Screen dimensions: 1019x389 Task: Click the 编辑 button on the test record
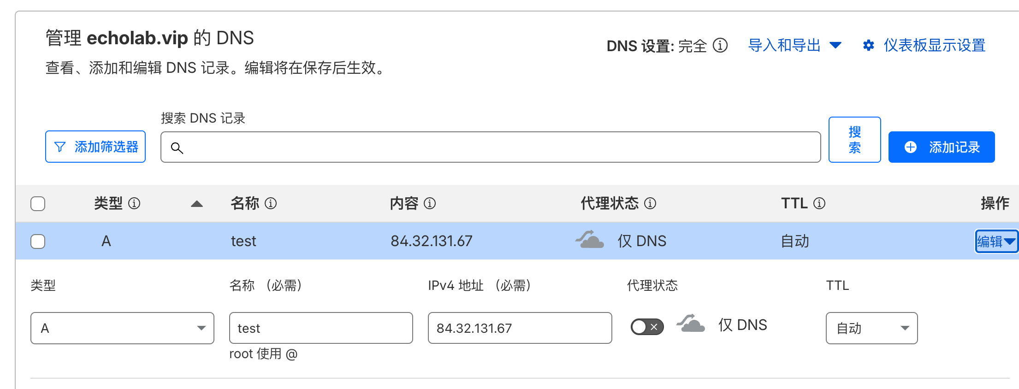(x=996, y=242)
